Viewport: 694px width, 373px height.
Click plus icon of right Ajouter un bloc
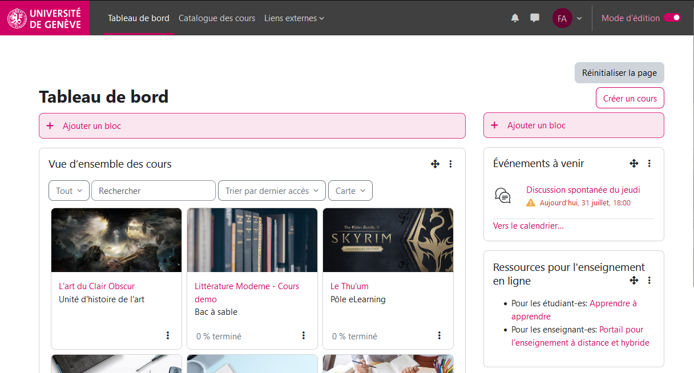pyautogui.click(x=494, y=125)
